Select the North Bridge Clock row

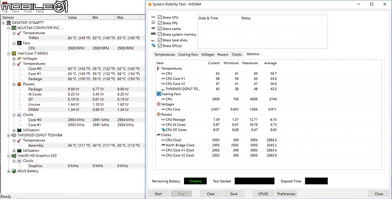tap(217, 145)
